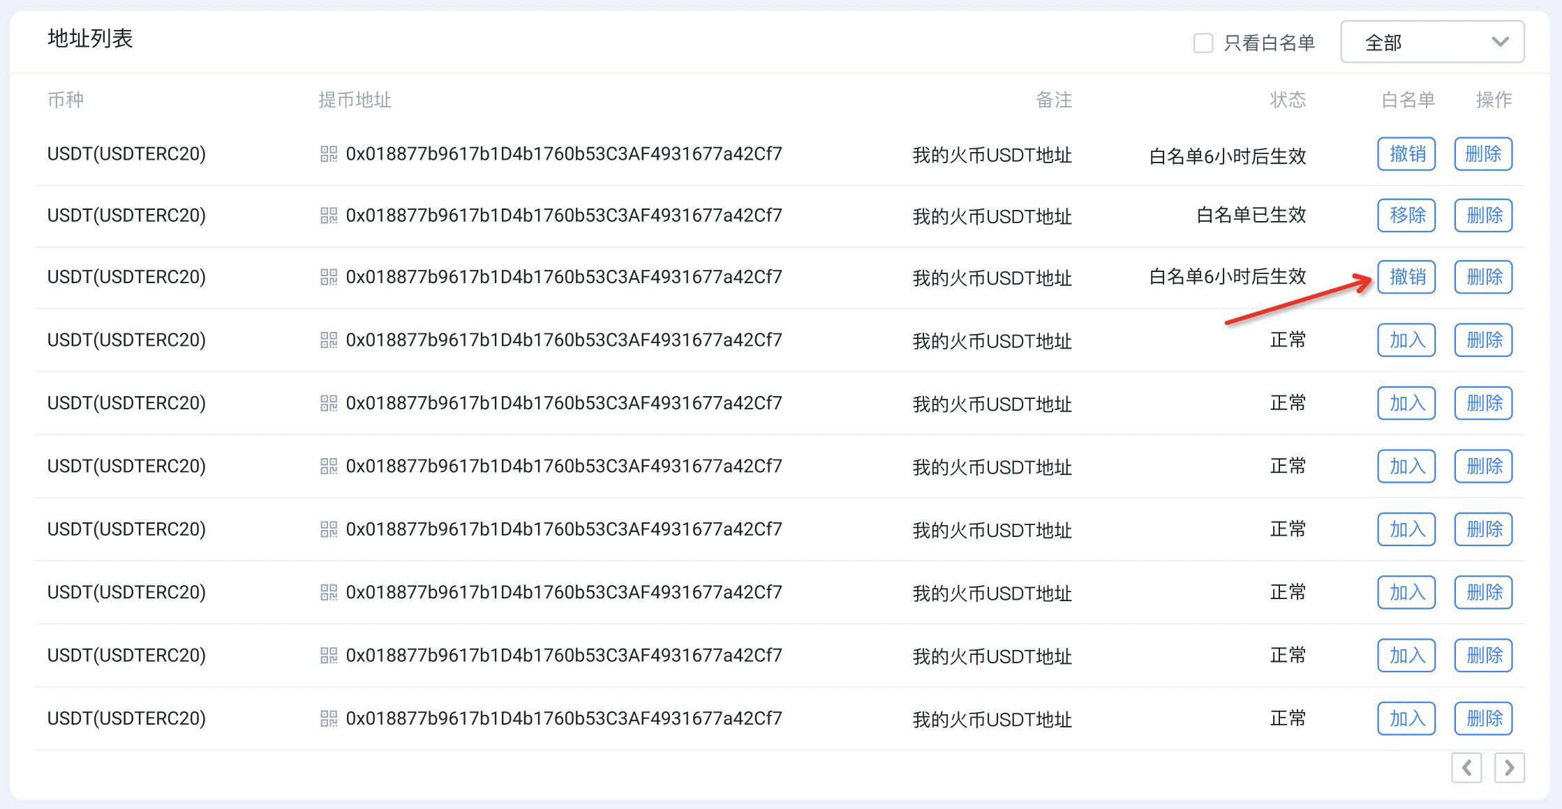Screen dimensions: 1562x809
Task: Open QR code icon in fourth address row
Action: [x=328, y=340]
